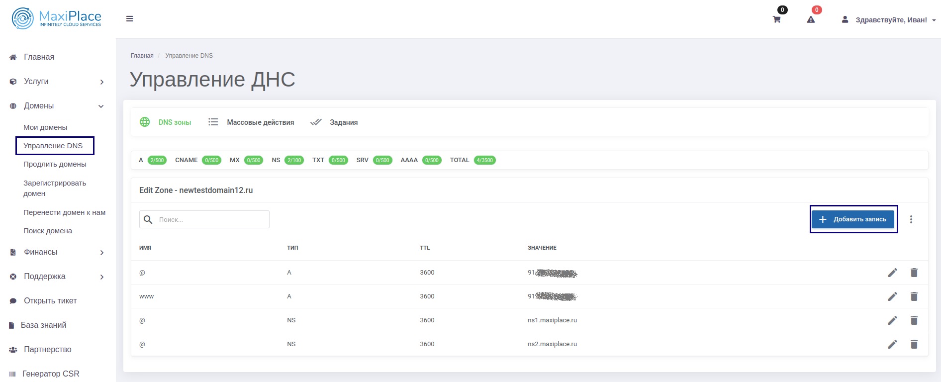The height and width of the screenshot is (382, 941).
Task: Click the TOTAL 4/3500 badge
Action: (485, 160)
